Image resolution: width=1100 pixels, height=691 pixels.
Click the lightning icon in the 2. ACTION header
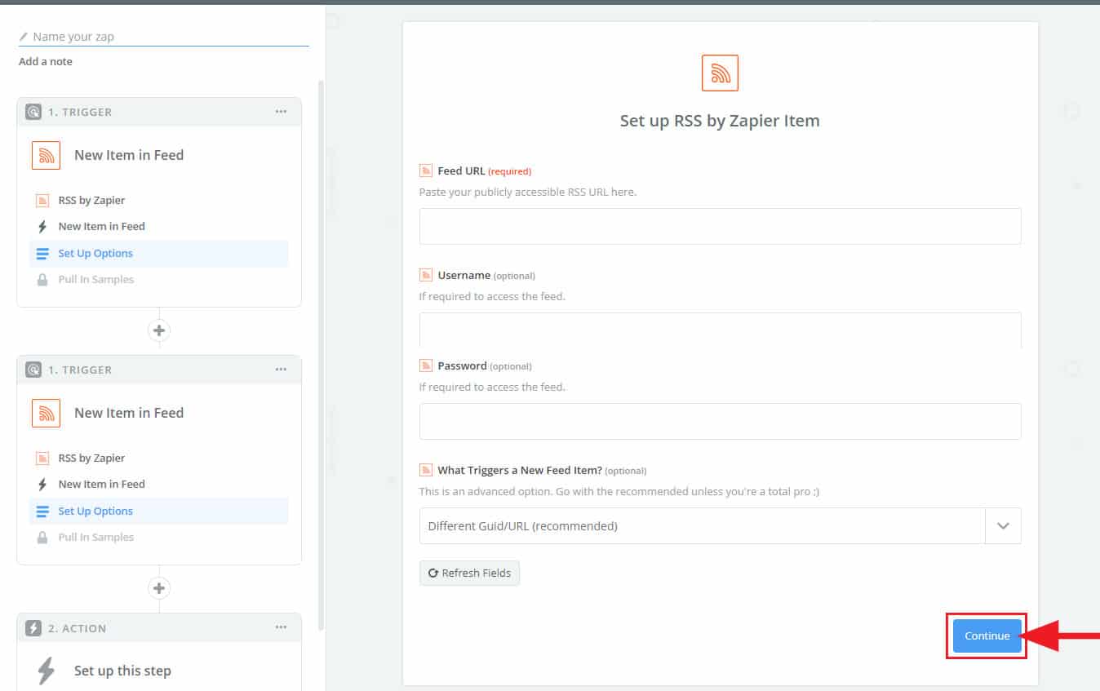point(33,628)
